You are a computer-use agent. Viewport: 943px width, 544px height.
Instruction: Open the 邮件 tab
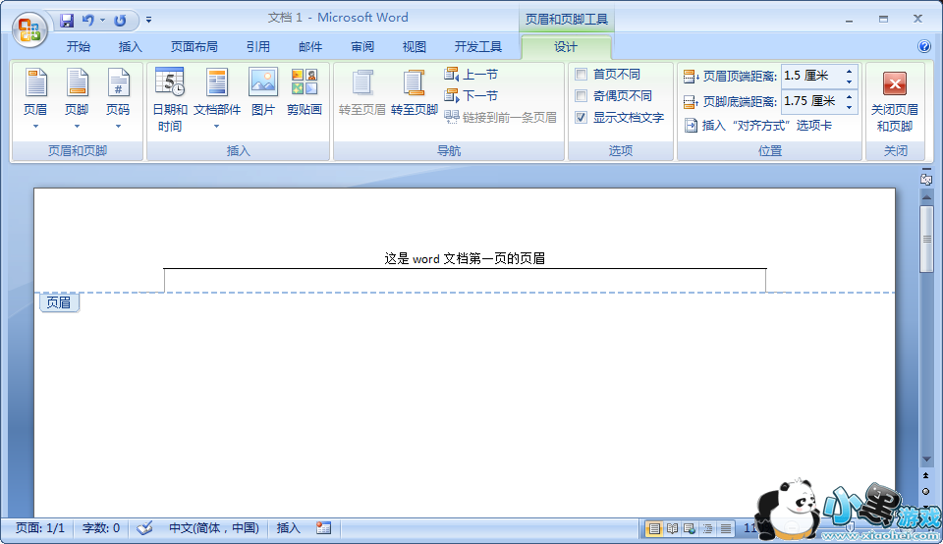[310, 47]
